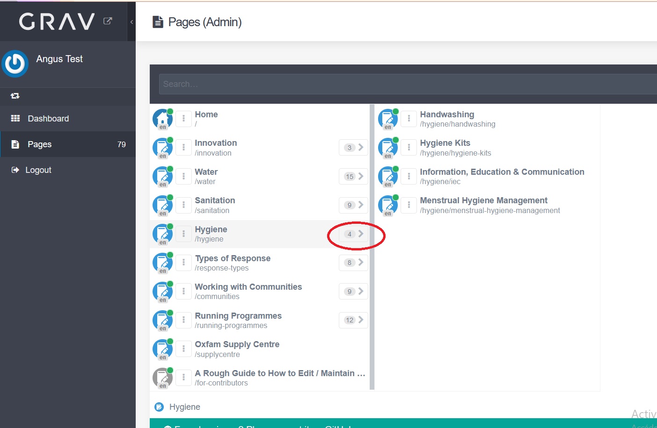The height and width of the screenshot is (428, 657).
Task: Open the three-dot menu for Sanitation
Action: [183, 205]
